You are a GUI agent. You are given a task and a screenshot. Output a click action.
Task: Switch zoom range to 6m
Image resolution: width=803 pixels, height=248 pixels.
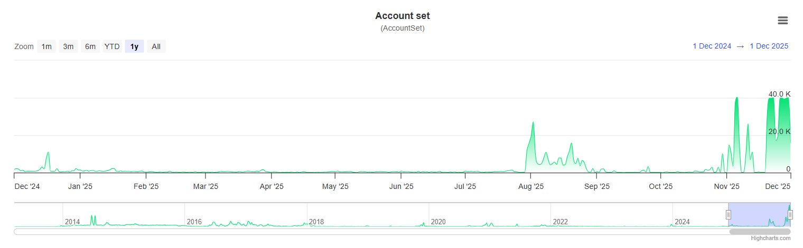[90, 46]
